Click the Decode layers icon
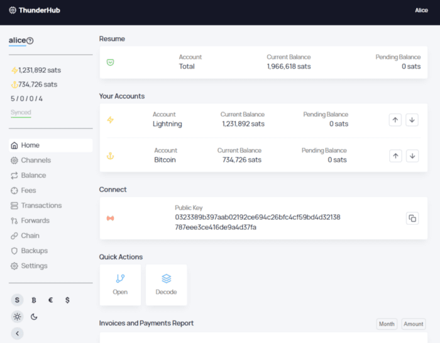Image resolution: width=440 pixels, height=343 pixels. [167, 278]
